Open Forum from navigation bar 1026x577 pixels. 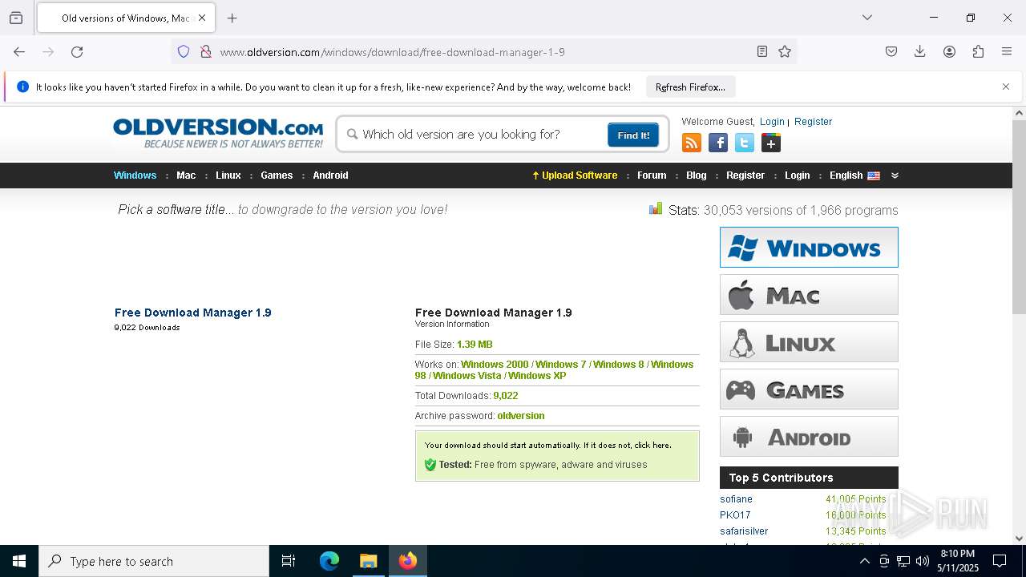click(x=652, y=176)
